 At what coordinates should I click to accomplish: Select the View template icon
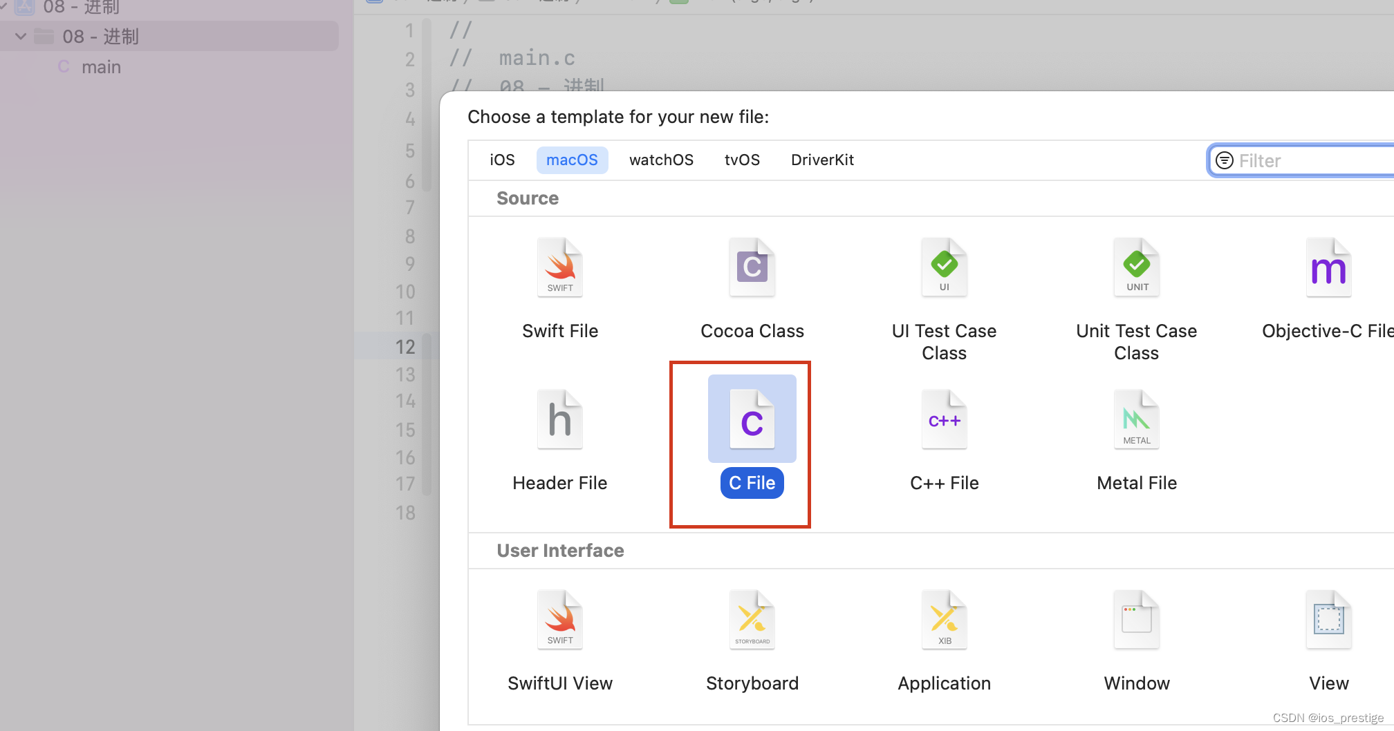(x=1329, y=620)
